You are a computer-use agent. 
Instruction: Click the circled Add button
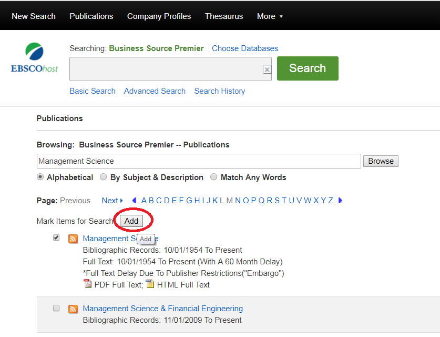(131, 221)
